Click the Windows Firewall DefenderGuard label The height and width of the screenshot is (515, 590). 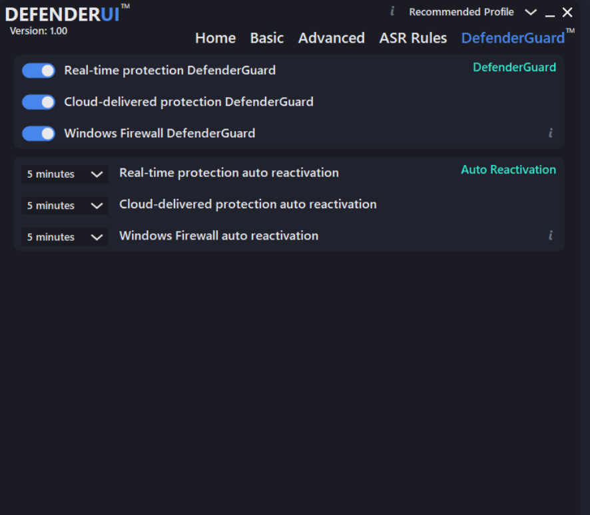[160, 134]
